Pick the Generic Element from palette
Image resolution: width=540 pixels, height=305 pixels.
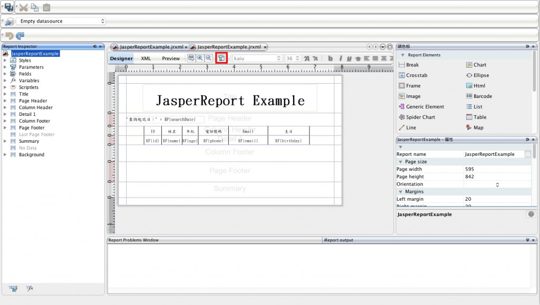coord(421,107)
